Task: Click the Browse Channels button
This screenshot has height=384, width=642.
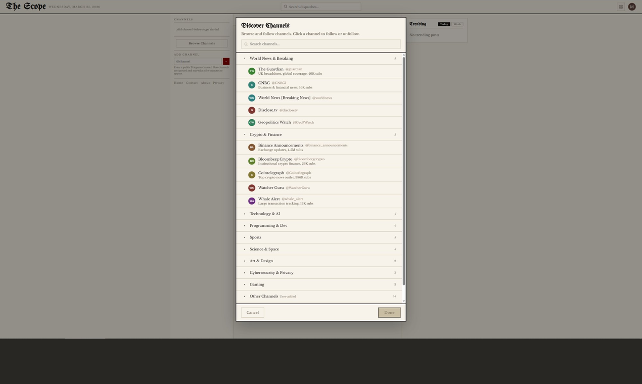Action: click(202, 43)
